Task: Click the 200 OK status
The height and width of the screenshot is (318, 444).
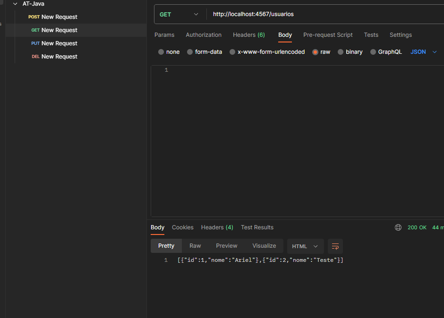Action: [417, 227]
